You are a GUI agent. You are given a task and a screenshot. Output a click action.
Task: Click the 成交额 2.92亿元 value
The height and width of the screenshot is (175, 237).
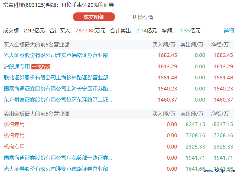pos(34,31)
